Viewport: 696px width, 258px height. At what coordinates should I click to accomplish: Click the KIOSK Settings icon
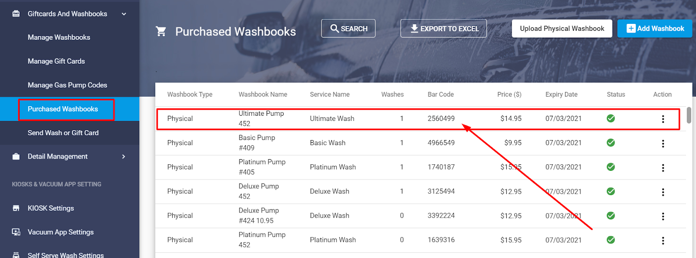(x=16, y=208)
